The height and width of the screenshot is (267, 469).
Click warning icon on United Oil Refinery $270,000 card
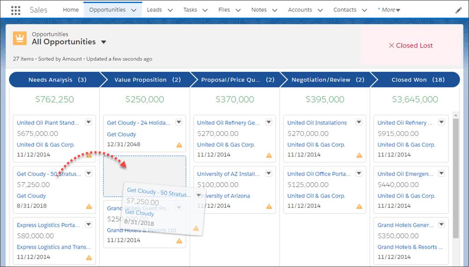coord(269,156)
